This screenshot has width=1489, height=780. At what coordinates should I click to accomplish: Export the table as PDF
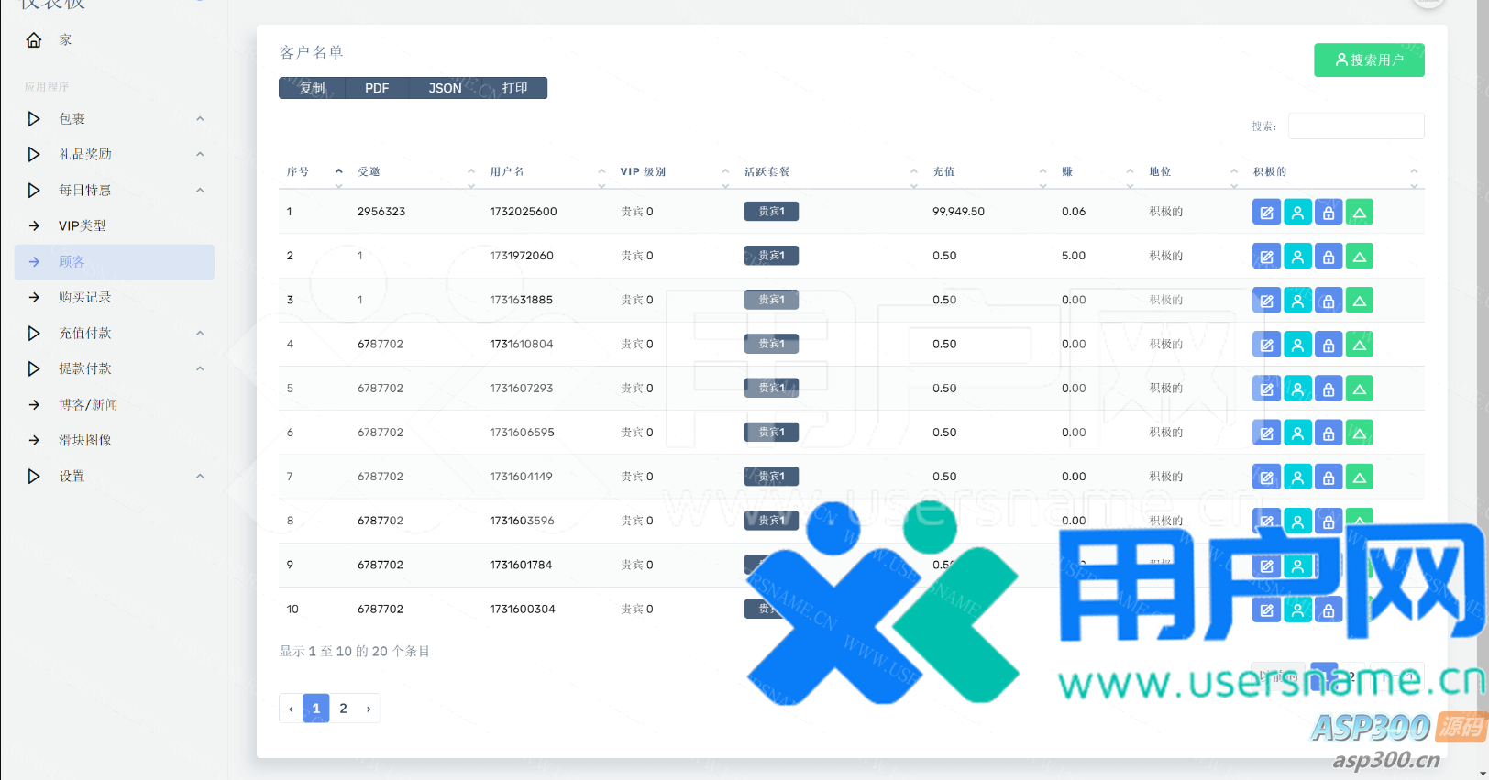coord(377,89)
